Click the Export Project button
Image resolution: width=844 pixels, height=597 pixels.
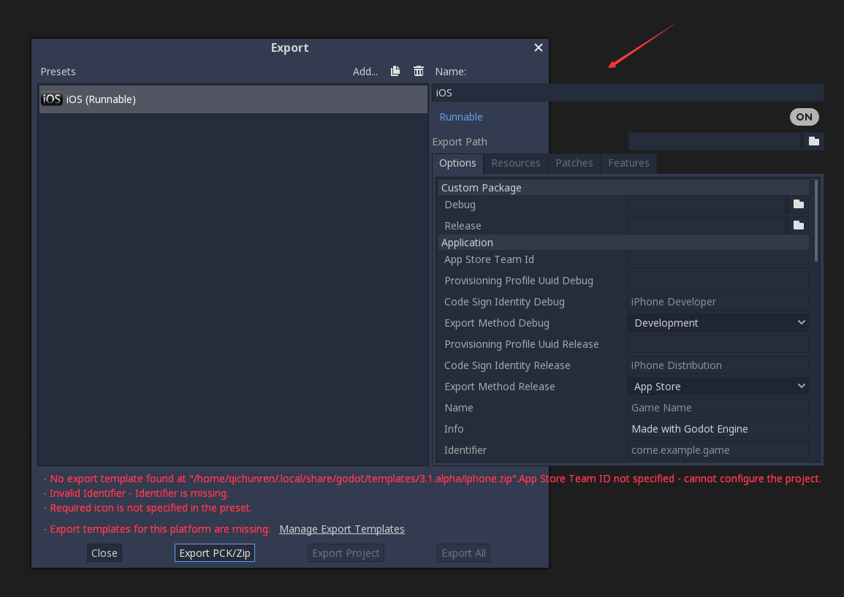(346, 552)
